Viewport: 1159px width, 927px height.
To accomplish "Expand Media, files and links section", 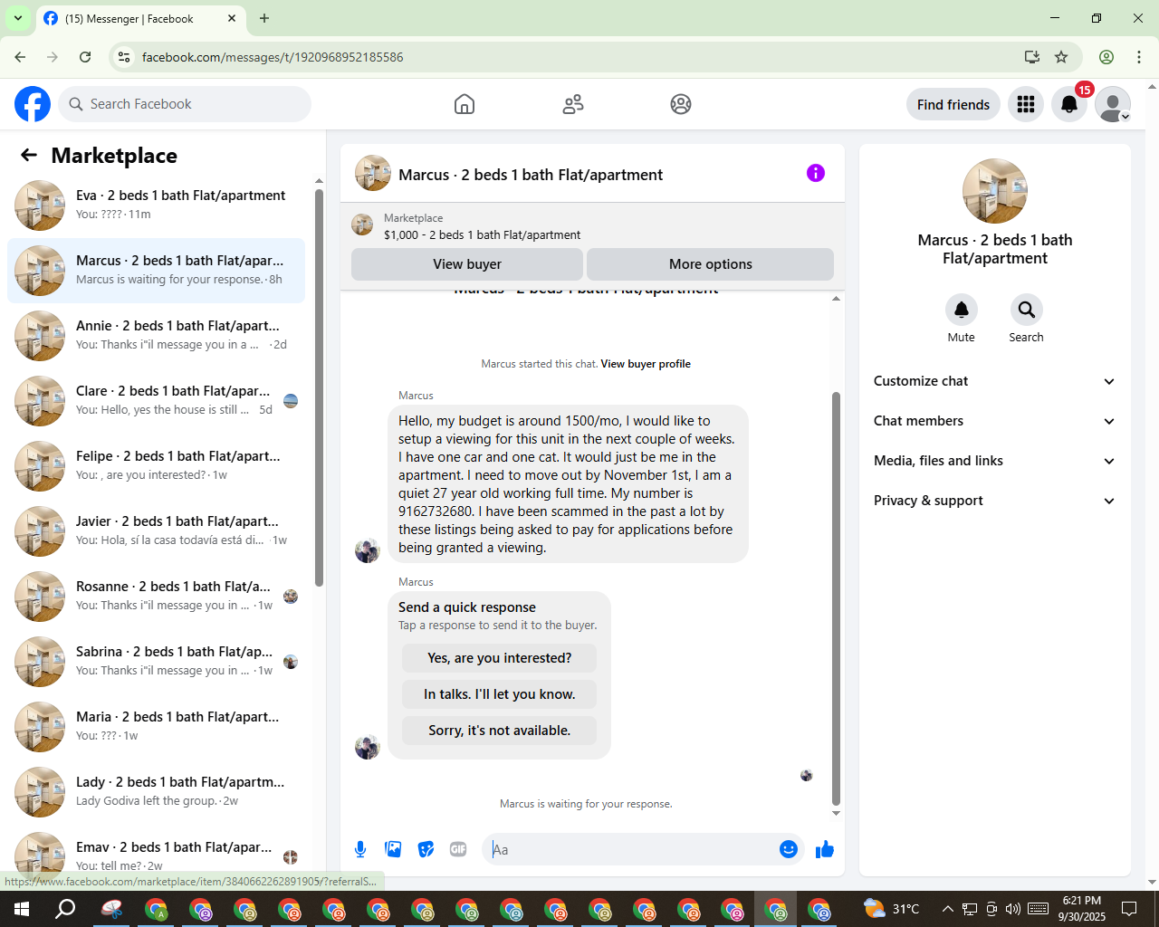I will click(x=994, y=461).
